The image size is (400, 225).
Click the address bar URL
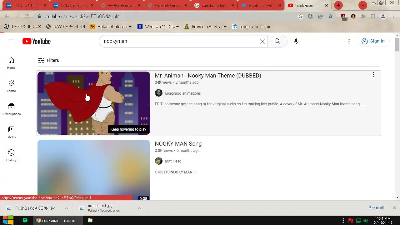tap(83, 16)
